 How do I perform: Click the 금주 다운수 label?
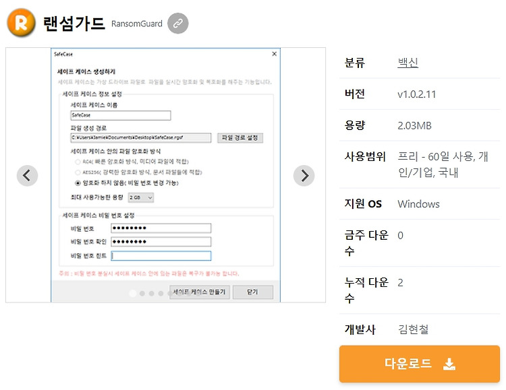tap(366, 242)
